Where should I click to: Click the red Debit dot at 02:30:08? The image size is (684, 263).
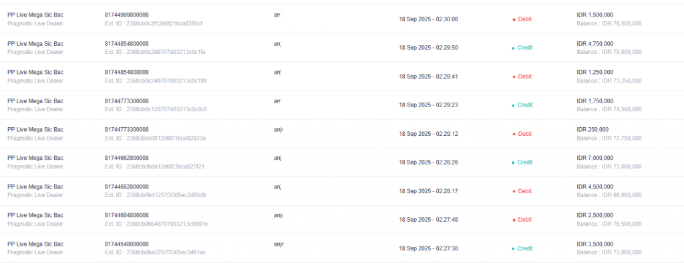(514, 19)
